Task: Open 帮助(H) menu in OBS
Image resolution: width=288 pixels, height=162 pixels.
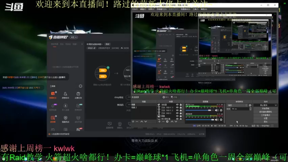Action: click(x=204, y=9)
